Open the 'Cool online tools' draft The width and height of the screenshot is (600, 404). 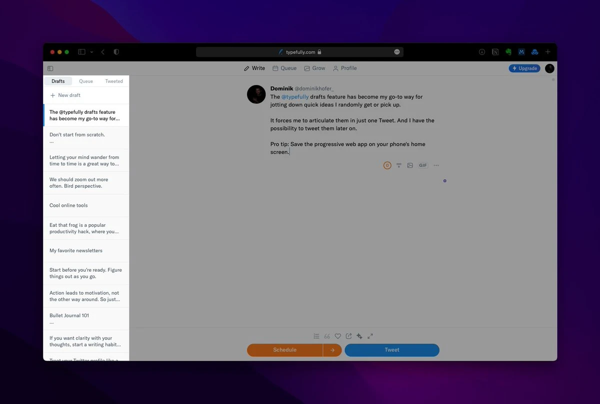click(x=68, y=205)
